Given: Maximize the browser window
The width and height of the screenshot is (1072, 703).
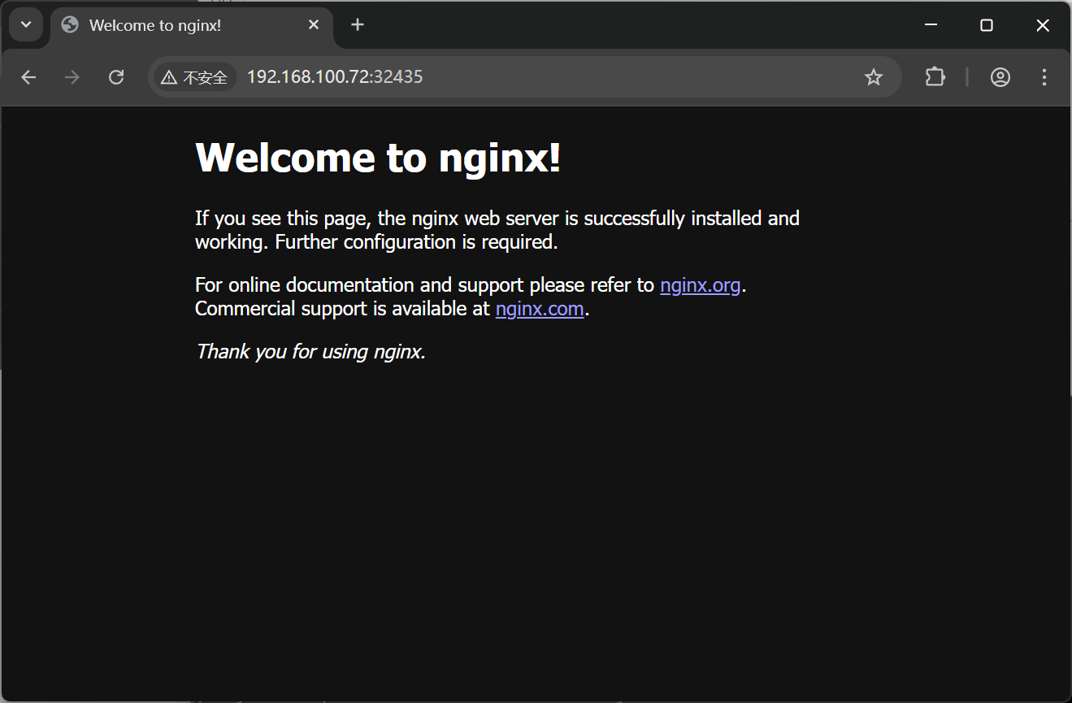Looking at the screenshot, I should coord(987,25).
